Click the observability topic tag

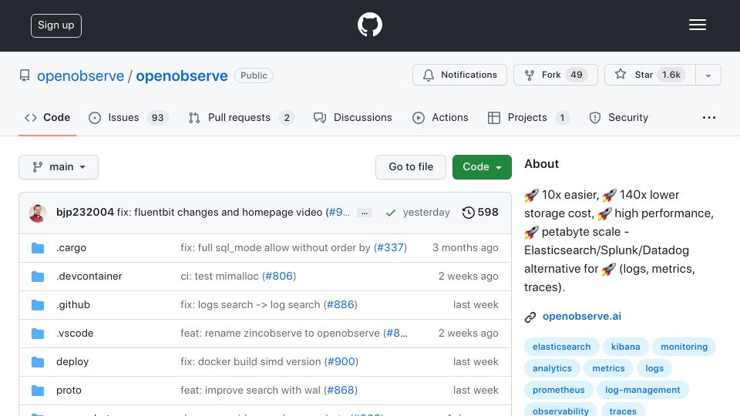(560, 411)
